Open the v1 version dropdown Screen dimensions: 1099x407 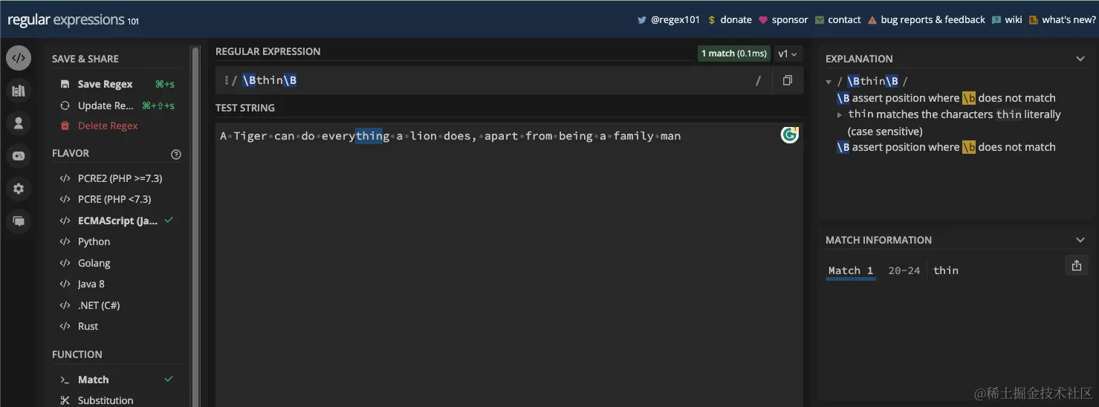pos(787,53)
